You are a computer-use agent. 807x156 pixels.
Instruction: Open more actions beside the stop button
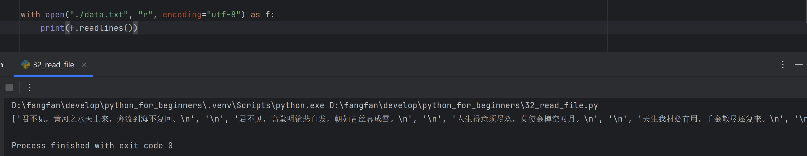(x=29, y=87)
